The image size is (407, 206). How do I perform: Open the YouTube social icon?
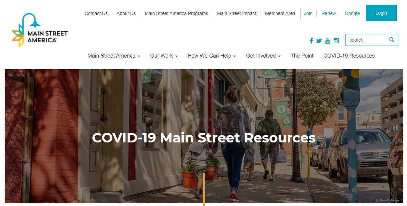[x=328, y=41]
